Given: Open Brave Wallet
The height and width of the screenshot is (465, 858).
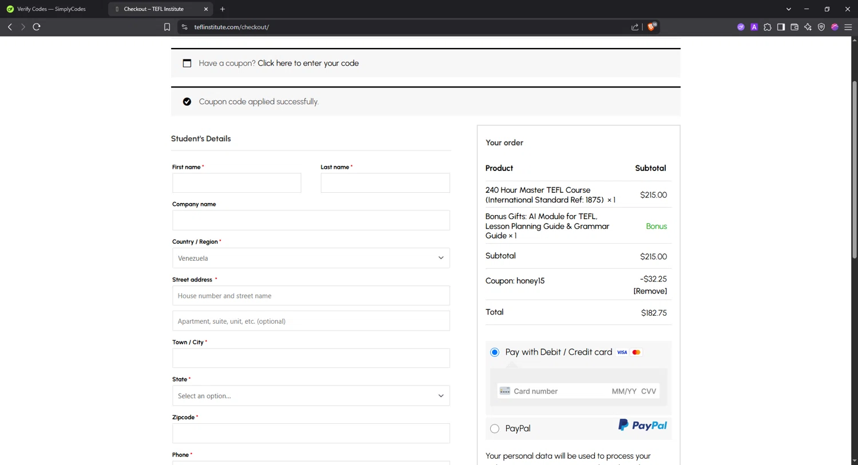Looking at the screenshot, I should [795, 27].
